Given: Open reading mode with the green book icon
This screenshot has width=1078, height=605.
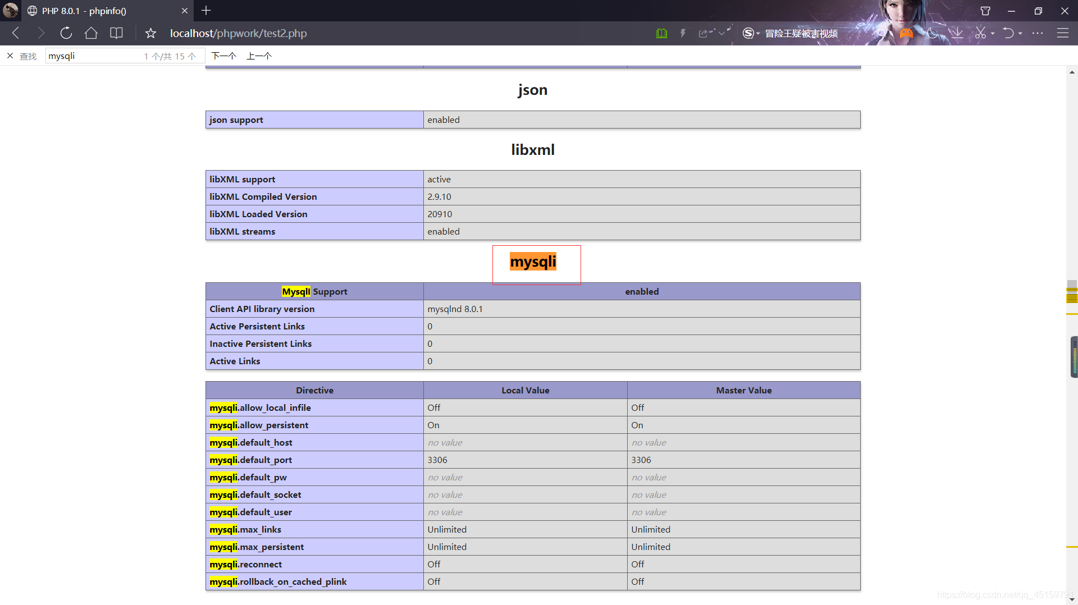Looking at the screenshot, I should click(661, 33).
